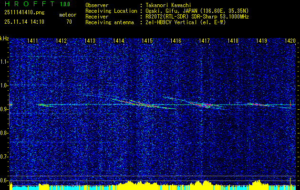Viewport: 300px width, 190px height.
Task: Click the kHz axis unit label
Action: tap(4, 38)
